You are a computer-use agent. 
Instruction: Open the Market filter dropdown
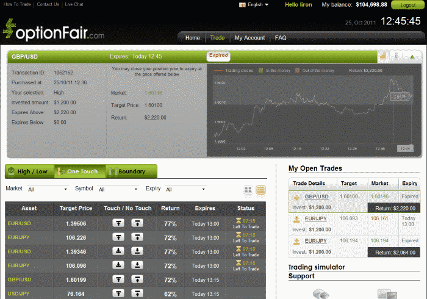[x=48, y=190]
